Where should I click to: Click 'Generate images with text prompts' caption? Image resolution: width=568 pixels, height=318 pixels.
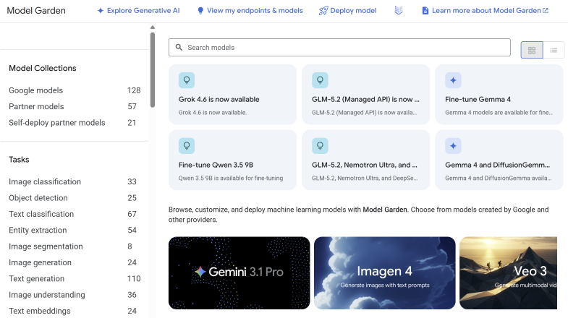point(385,285)
